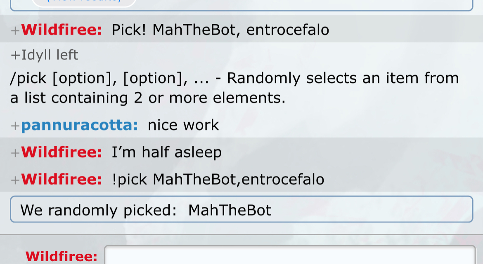
Task: Click the plus rank symbol before pannuracotta
Action: point(15,125)
